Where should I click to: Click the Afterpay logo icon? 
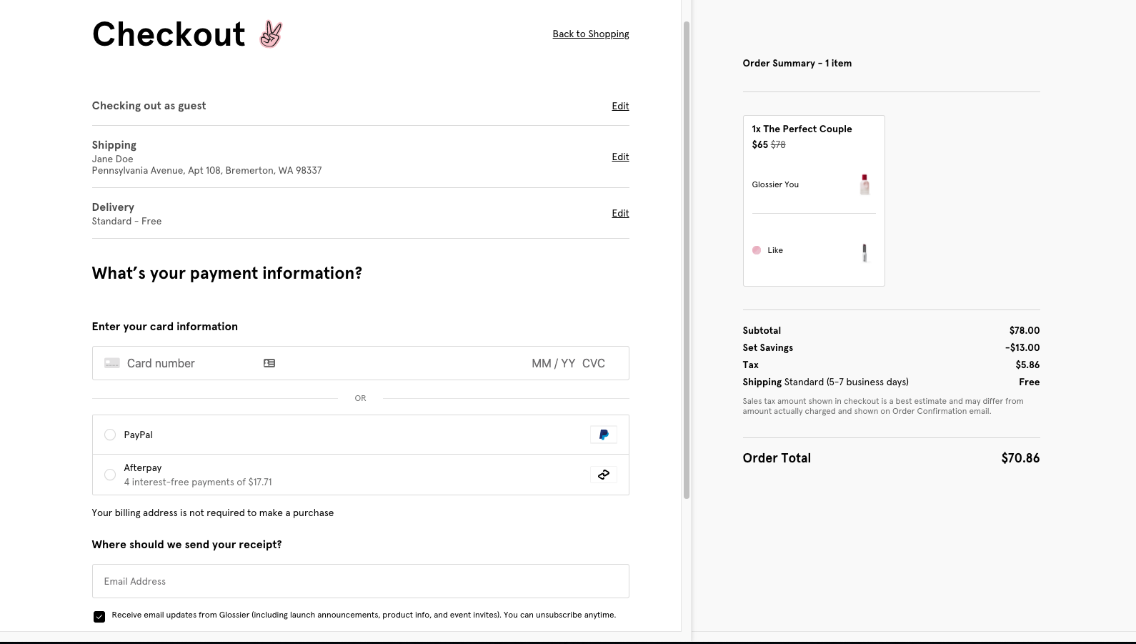point(604,475)
